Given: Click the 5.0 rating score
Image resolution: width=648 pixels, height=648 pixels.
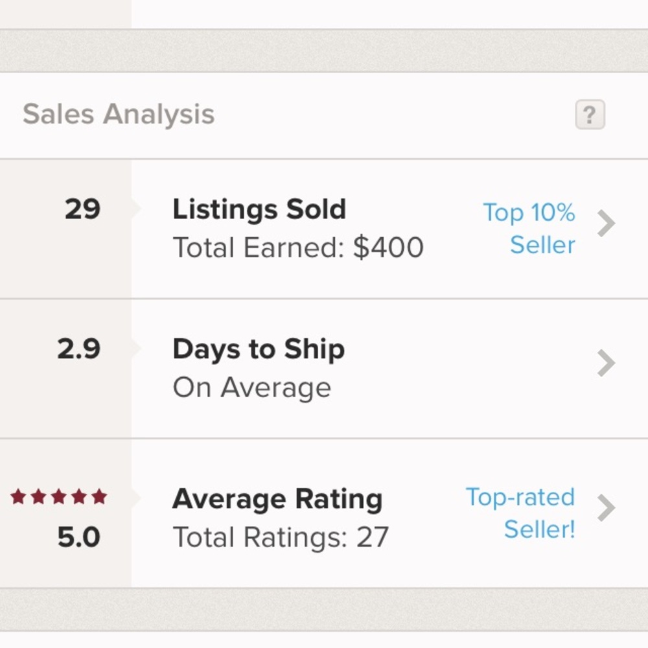Looking at the screenshot, I should tap(78, 537).
